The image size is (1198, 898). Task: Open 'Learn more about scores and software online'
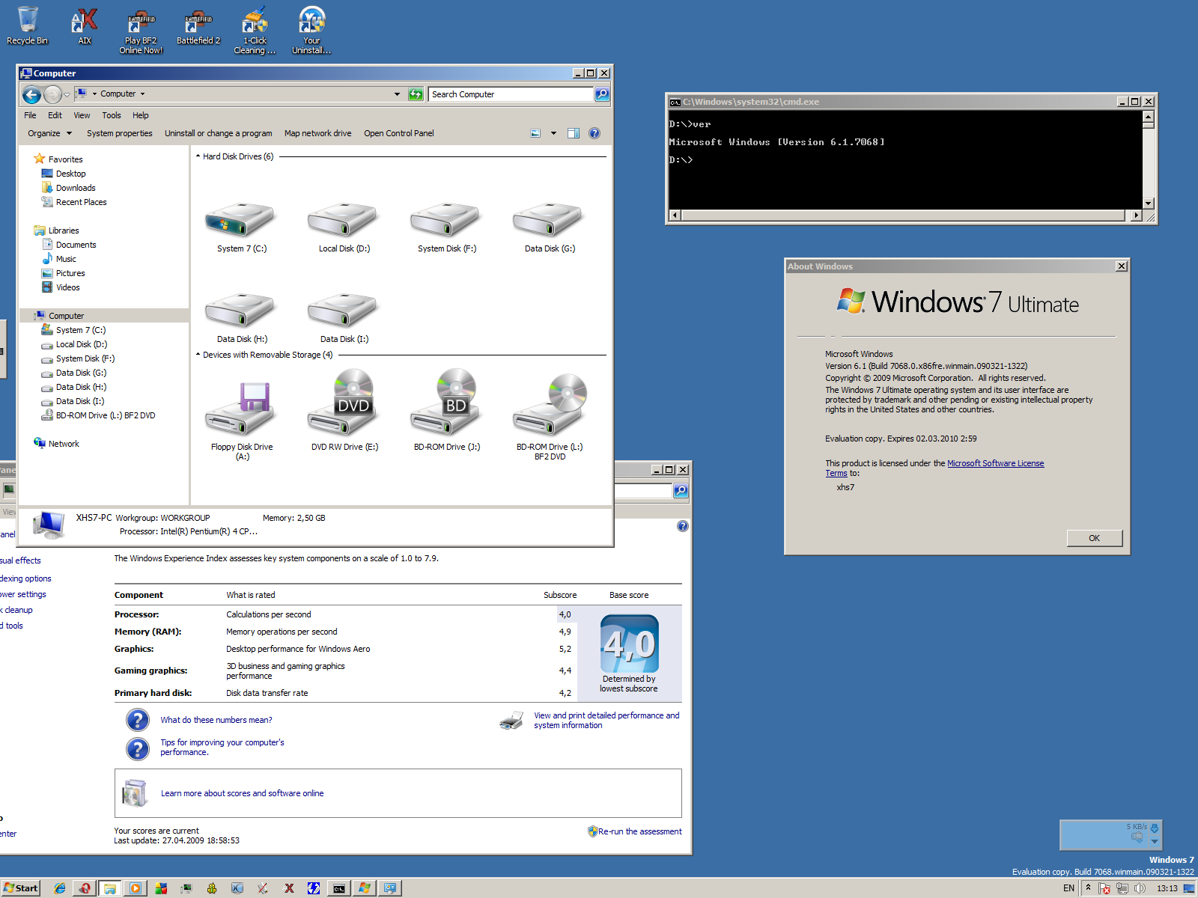click(x=243, y=793)
